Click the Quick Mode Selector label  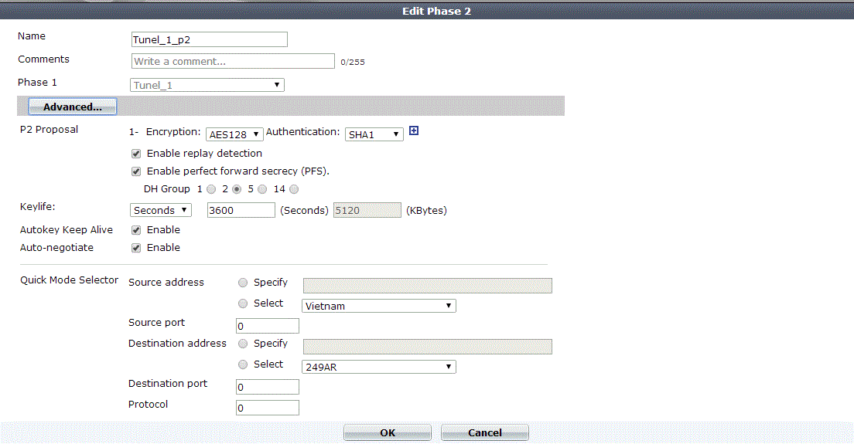(x=69, y=280)
